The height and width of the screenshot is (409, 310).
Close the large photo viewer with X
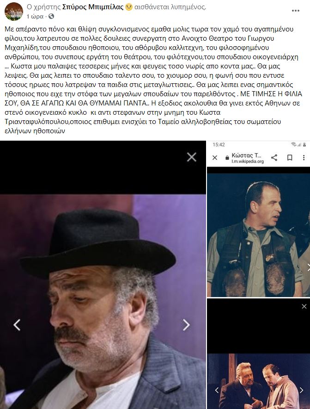click(x=191, y=157)
